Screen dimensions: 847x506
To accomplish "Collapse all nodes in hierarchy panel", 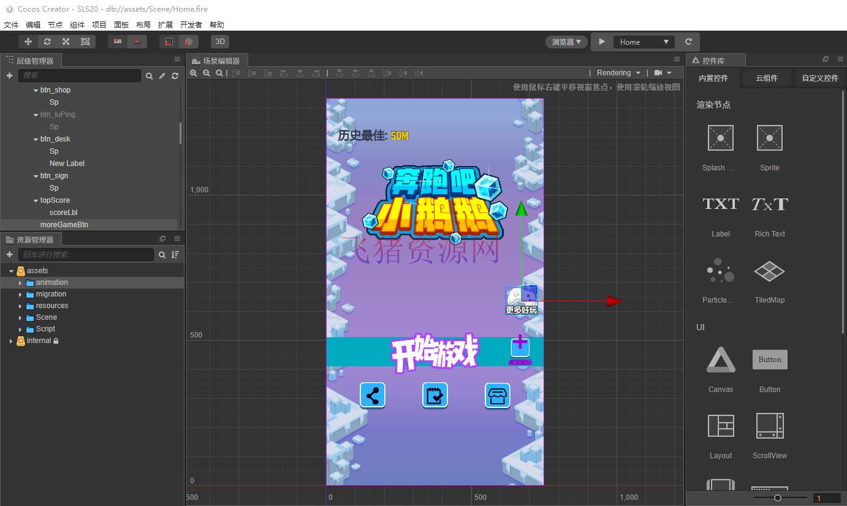I will tap(162, 76).
